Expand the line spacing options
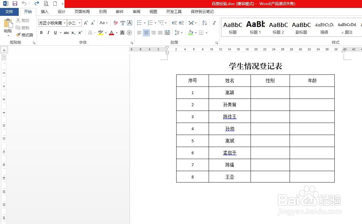The width and height of the screenshot is (362, 224). pyautogui.click(x=179, y=33)
